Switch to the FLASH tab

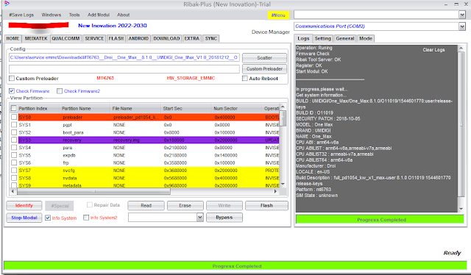coord(116,38)
